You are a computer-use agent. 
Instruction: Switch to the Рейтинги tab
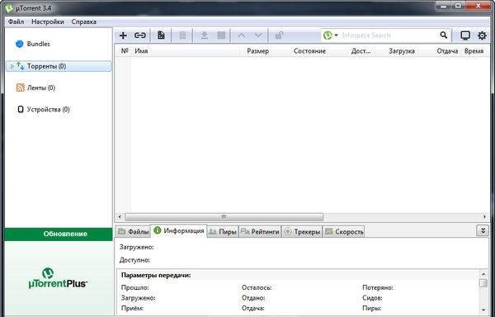coord(260,231)
